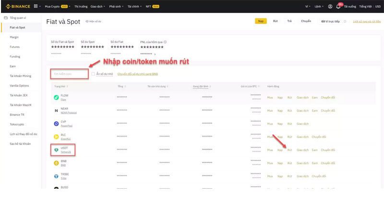The height and width of the screenshot is (205, 384).
Task: Open the user profile icon
Action: pos(330,7)
